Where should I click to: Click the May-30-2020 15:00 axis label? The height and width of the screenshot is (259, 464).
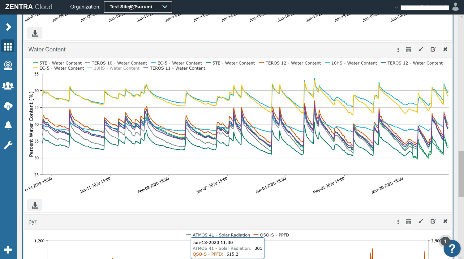coord(388,185)
